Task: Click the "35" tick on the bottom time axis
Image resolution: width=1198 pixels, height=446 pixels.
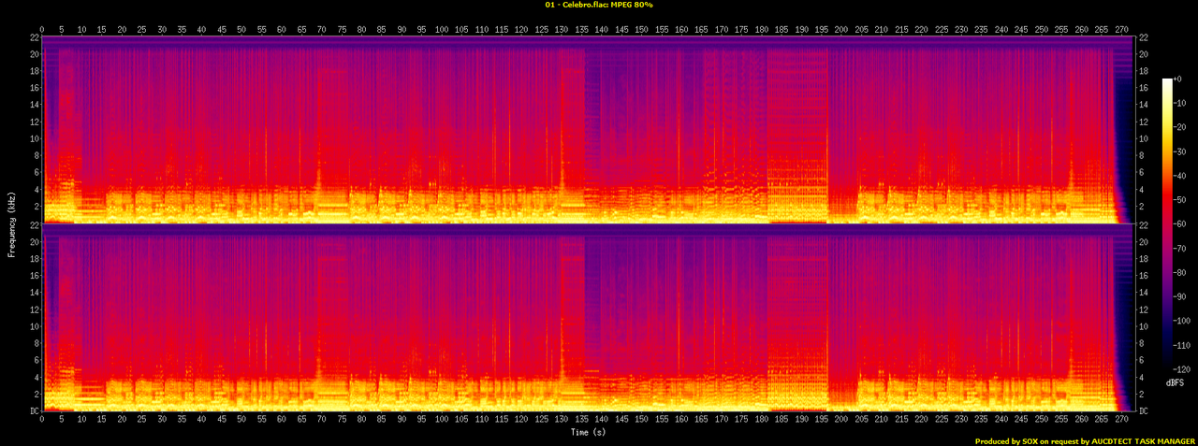Action: 182,421
